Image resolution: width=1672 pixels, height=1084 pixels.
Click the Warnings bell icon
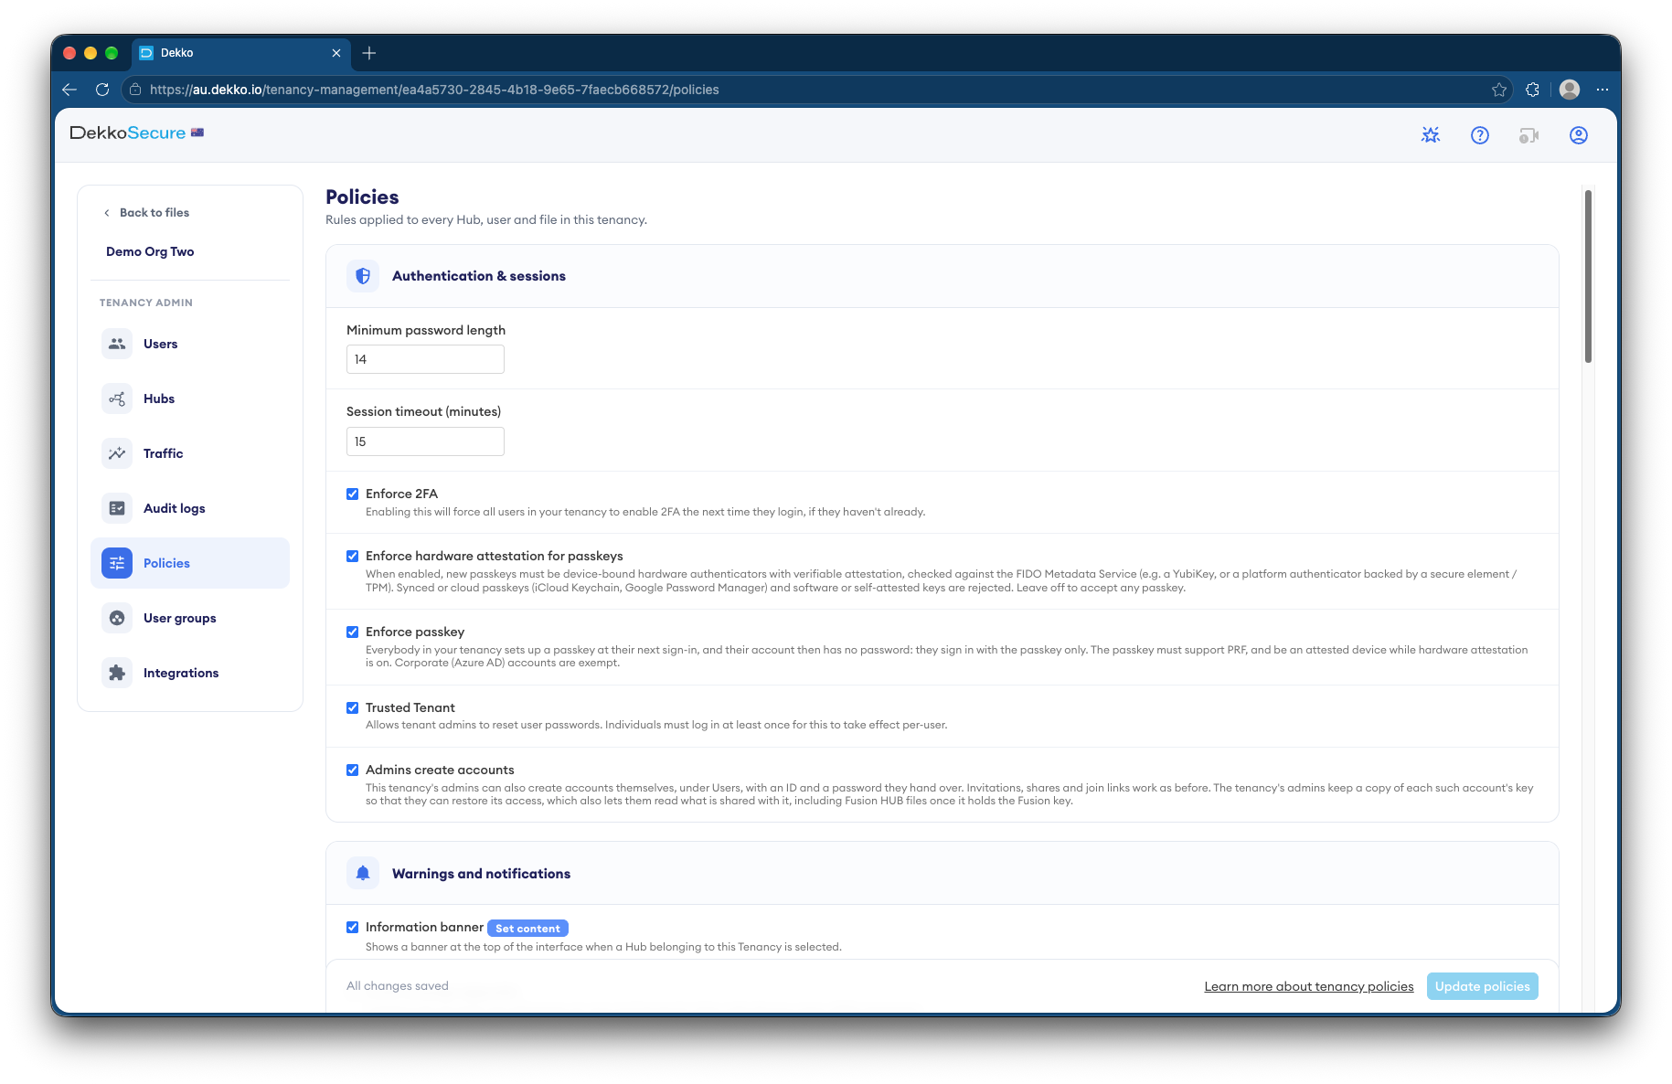pos(363,874)
